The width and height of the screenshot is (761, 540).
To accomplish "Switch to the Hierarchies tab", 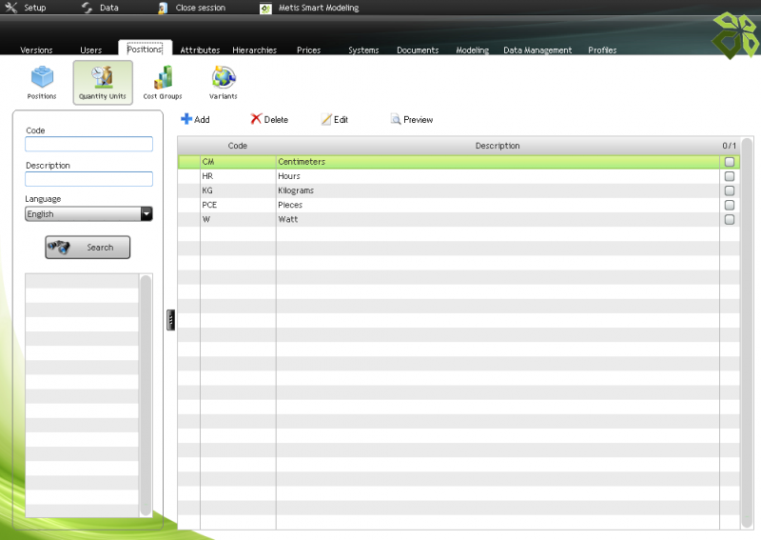I will [254, 50].
